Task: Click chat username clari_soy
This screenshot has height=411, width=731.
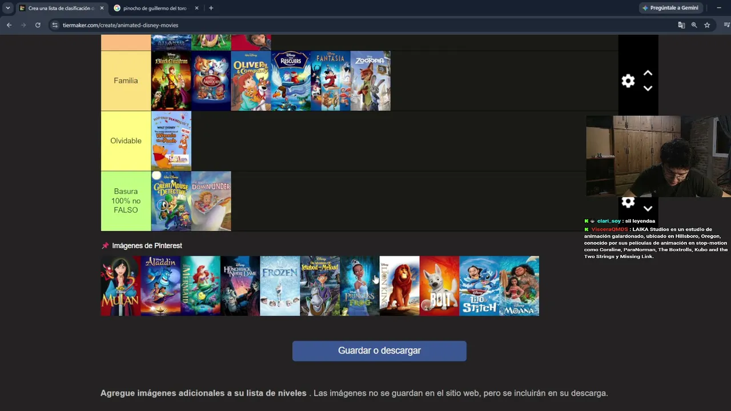Action: [x=609, y=221]
